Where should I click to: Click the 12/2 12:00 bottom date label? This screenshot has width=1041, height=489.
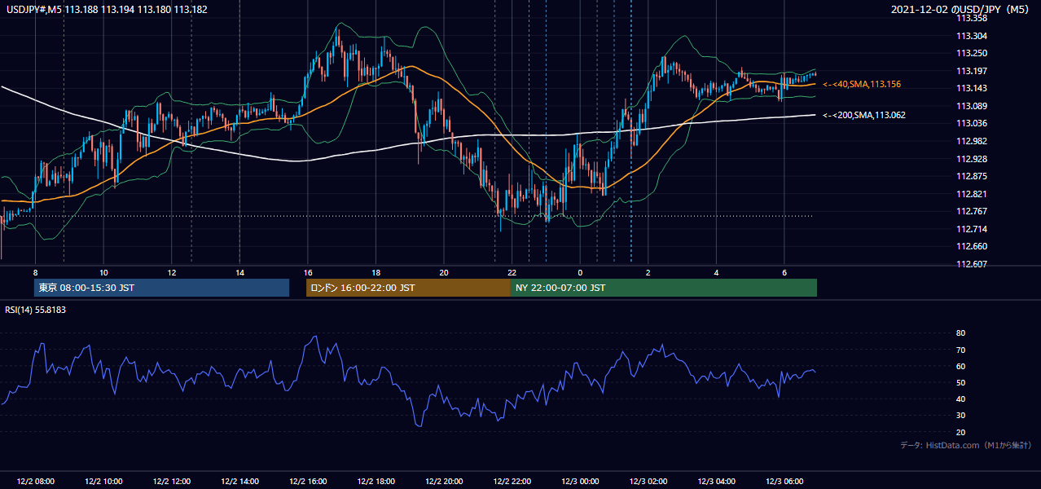pyautogui.click(x=172, y=481)
